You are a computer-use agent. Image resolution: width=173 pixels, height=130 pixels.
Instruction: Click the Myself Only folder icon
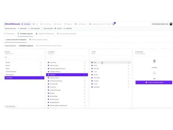(x=92, y=87)
